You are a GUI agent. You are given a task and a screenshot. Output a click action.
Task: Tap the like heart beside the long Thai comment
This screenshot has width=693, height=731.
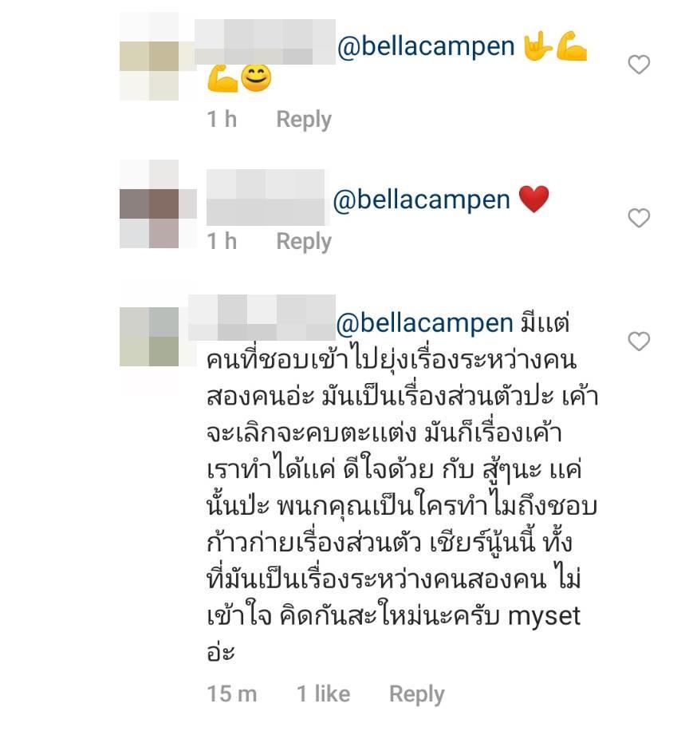639,342
